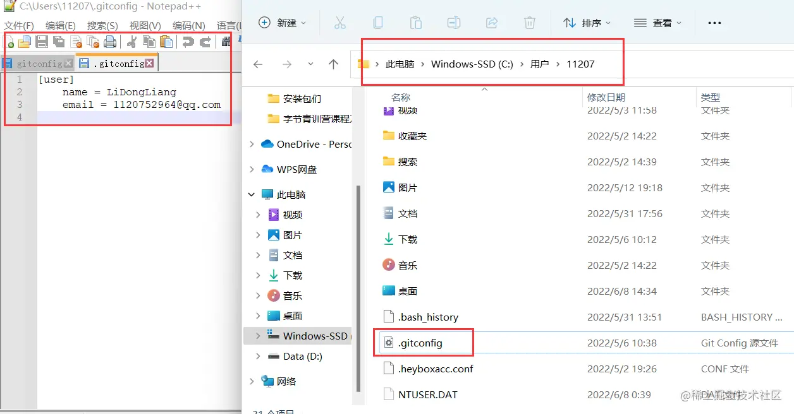The width and height of the screenshot is (794, 414).
Task: Open the 编码(N) menu in Notepad++
Action: [x=188, y=25]
